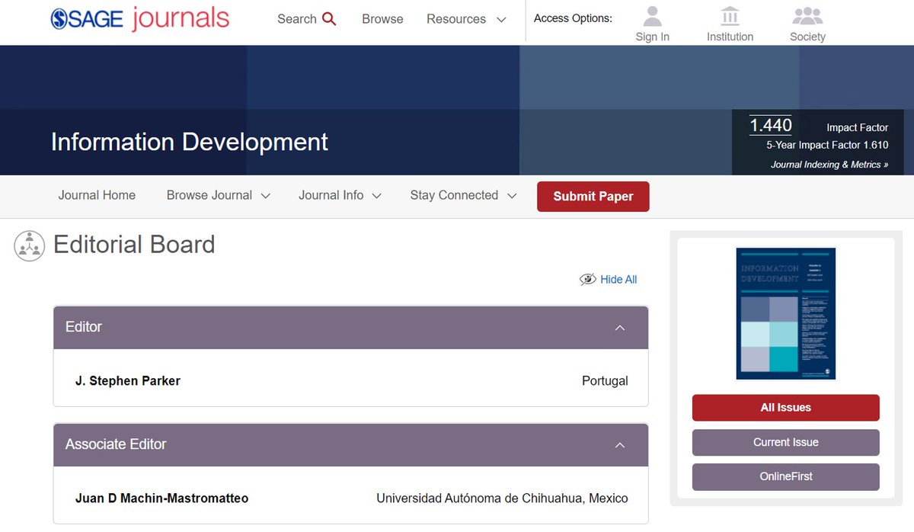Click the Institution building icon
Screen dimensions: 914x532
click(730, 16)
